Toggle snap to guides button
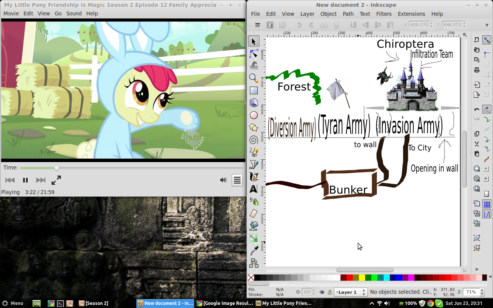Image resolution: width=493 pixels, height=308 pixels. click(487, 214)
